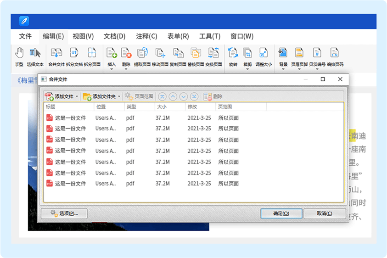The width and height of the screenshot is (387, 258).
Task: Select the 手型 hand tool
Action: (19, 54)
